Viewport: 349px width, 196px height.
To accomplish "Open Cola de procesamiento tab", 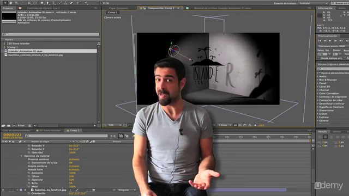I will (x=16, y=131).
